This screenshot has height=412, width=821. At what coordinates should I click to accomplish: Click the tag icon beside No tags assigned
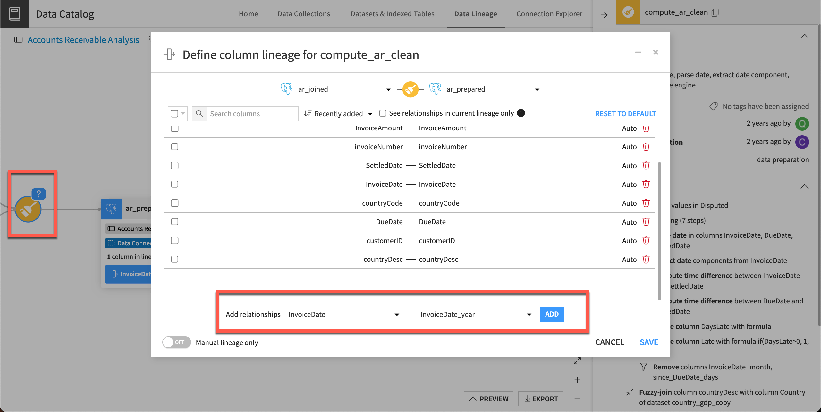click(x=714, y=106)
